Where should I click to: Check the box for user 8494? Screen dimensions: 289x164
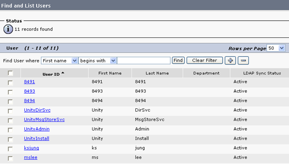(x=10, y=102)
